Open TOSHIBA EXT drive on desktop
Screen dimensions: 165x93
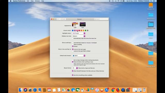pos(151,6)
